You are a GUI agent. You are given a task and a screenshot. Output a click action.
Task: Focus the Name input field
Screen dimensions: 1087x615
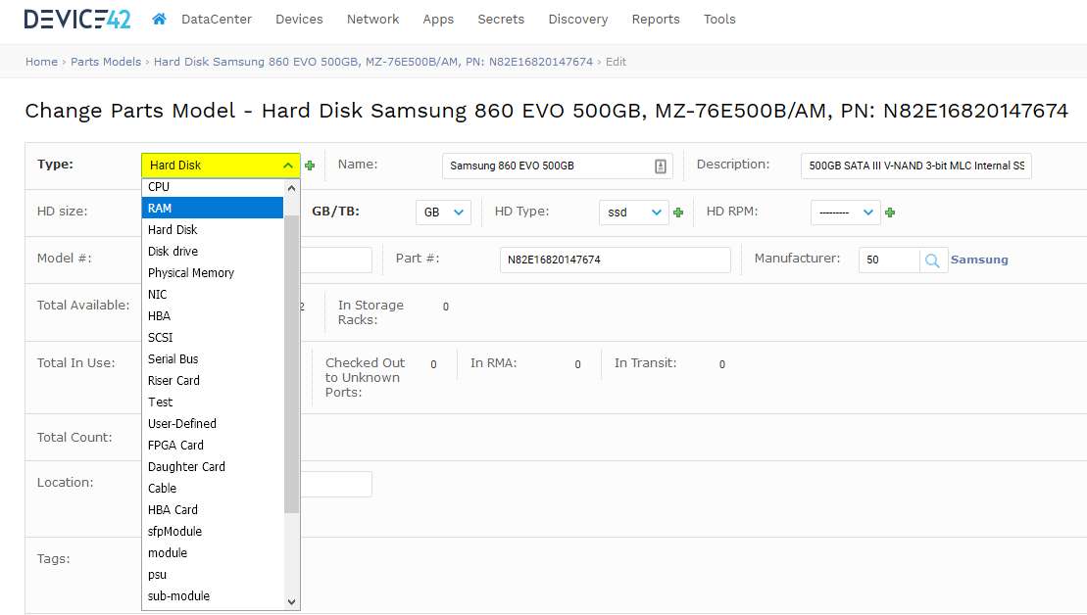(558, 166)
